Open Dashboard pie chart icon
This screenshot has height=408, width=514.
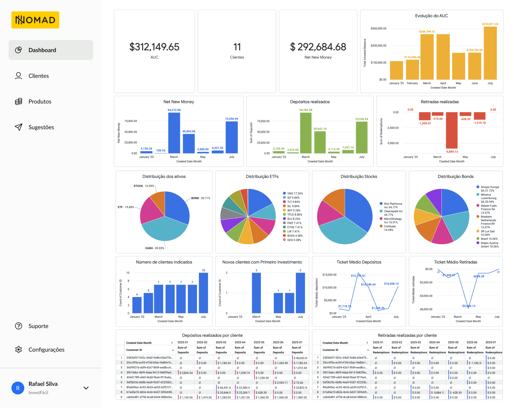click(19, 50)
